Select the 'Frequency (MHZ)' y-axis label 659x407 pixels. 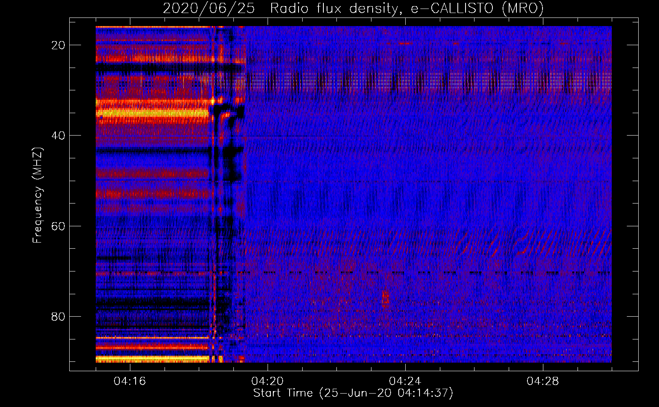[x=37, y=195]
